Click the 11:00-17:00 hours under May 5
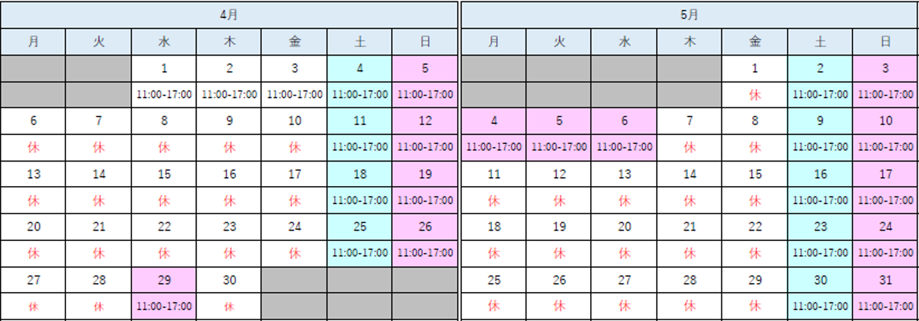Image resolution: width=919 pixels, height=321 pixels. coord(559,147)
